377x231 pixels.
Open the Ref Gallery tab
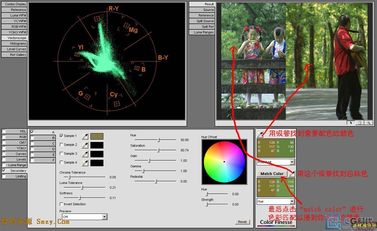point(14,55)
